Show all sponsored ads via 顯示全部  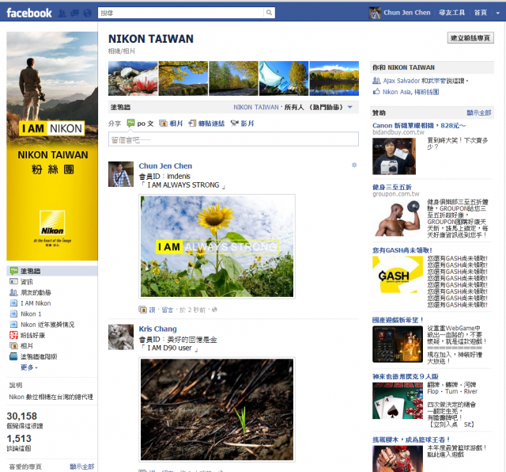click(x=479, y=112)
